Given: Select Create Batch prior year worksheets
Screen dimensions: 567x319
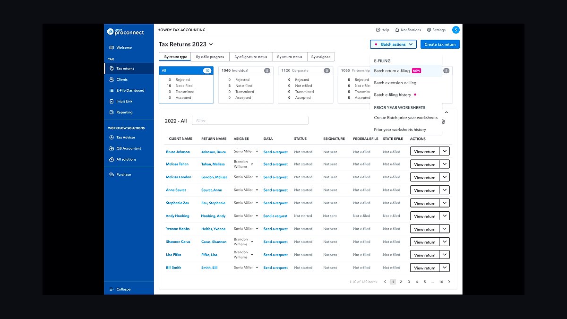Looking at the screenshot, I should click(x=406, y=118).
